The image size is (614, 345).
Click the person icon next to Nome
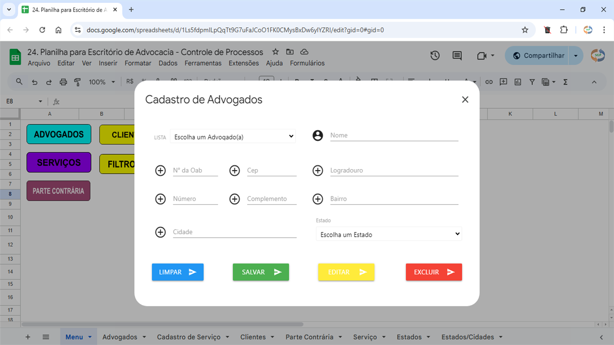click(x=318, y=135)
